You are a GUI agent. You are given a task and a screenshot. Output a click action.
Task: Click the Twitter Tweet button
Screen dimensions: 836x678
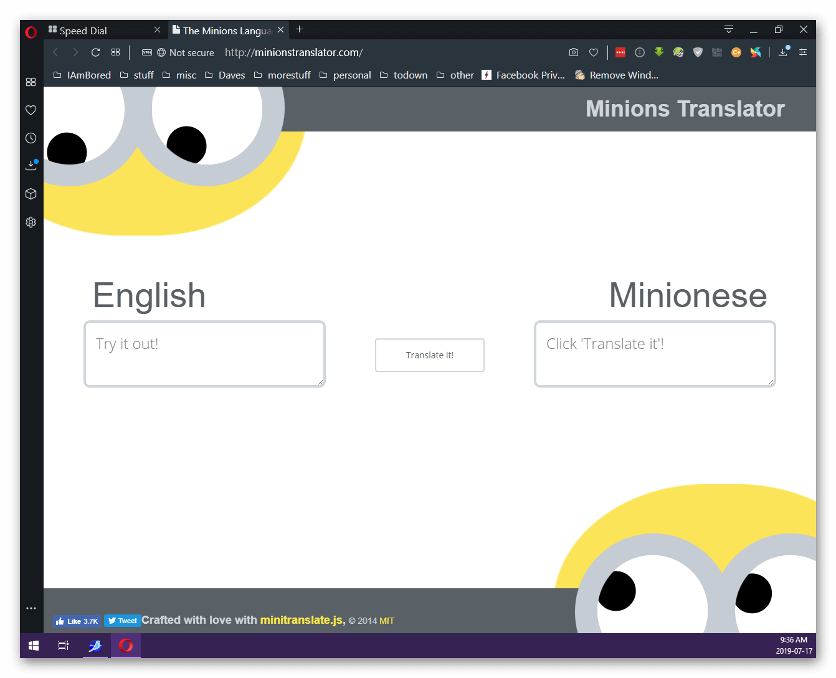coord(122,621)
